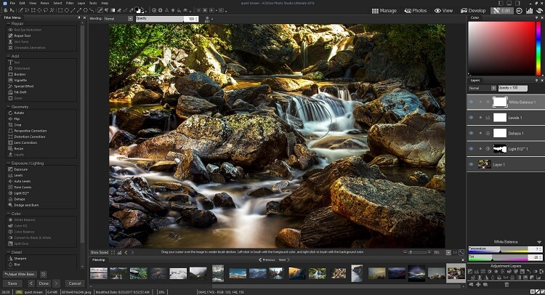This screenshot has width=545, height=295.
Task: Collapse the Add filter group
Action: 8,56
